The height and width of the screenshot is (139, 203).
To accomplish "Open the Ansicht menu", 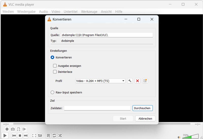I will tap(106, 12).
